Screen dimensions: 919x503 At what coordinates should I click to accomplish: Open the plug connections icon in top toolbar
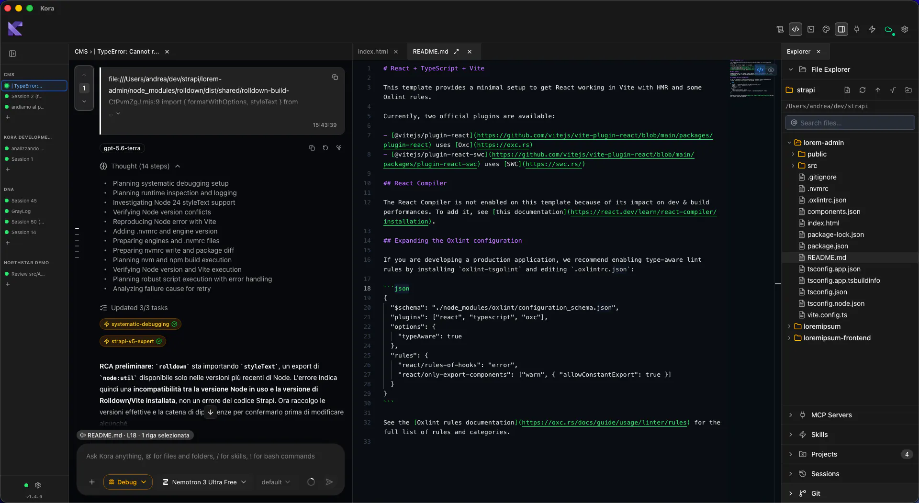coord(857,29)
